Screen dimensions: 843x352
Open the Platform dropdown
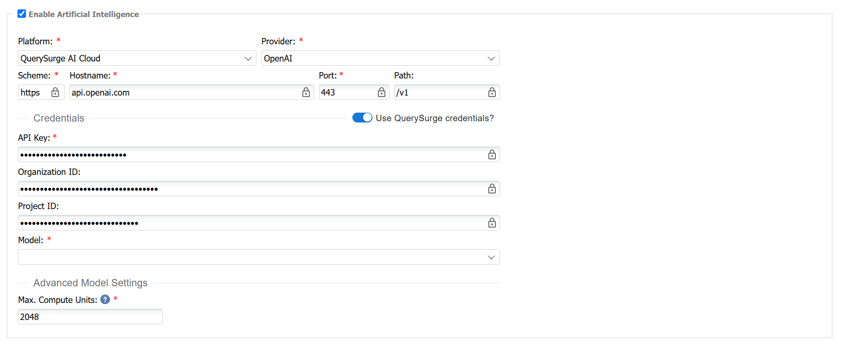137,58
